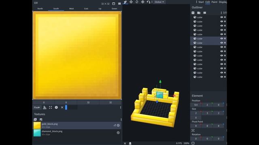
Task: Switch to the Start tab
Action: tap(201, 2)
